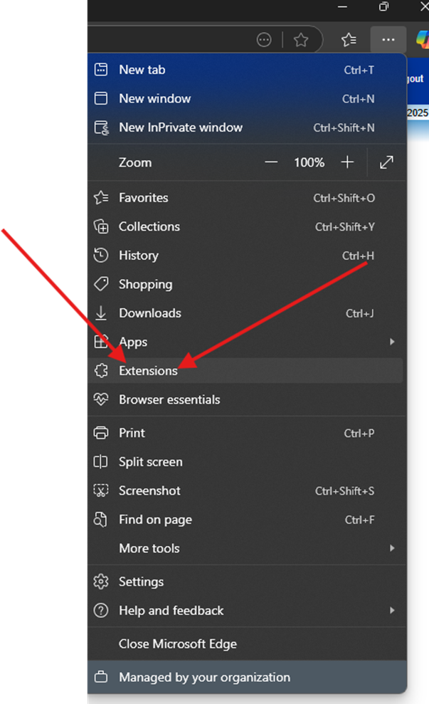Click the Shopping label text

tap(145, 285)
